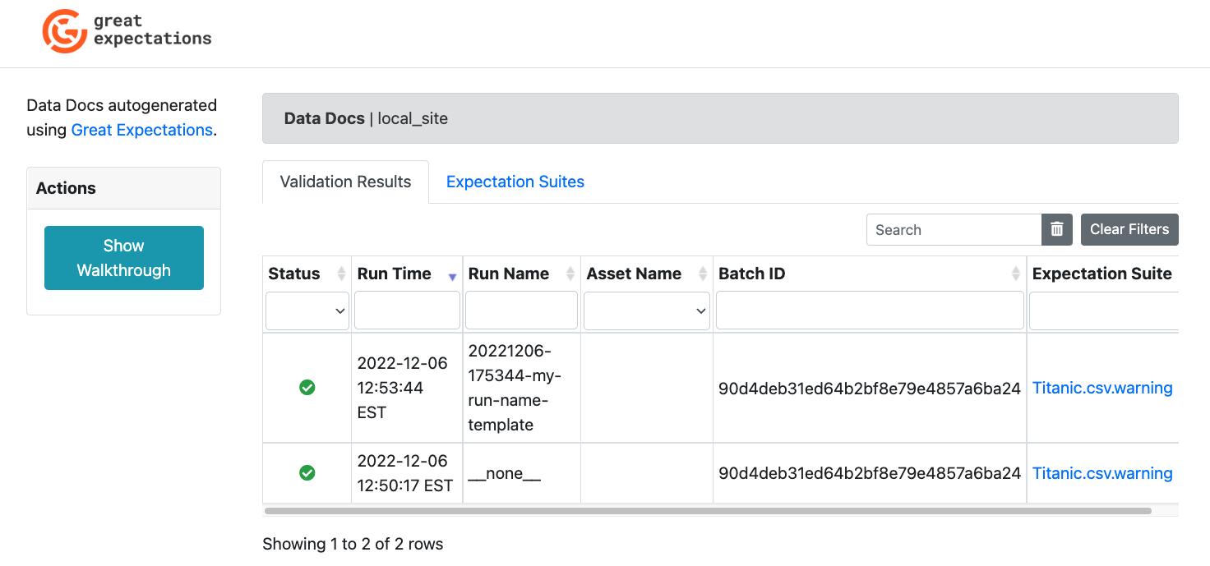This screenshot has height=566, width=1210.
Task: Open the Great Expectations link
Action: [141, 130]
